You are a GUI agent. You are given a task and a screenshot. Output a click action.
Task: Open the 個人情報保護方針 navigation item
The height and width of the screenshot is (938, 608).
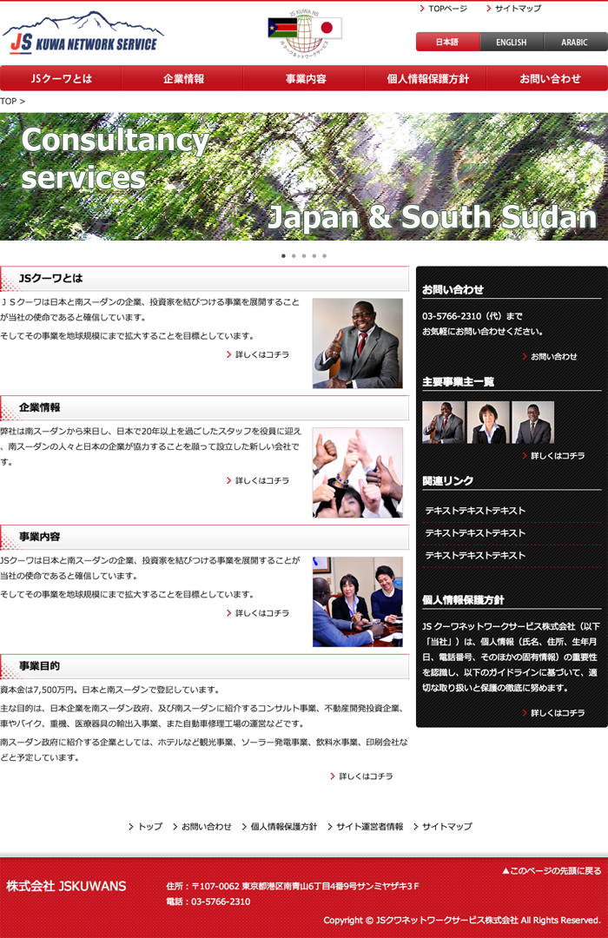click(427, 78)
